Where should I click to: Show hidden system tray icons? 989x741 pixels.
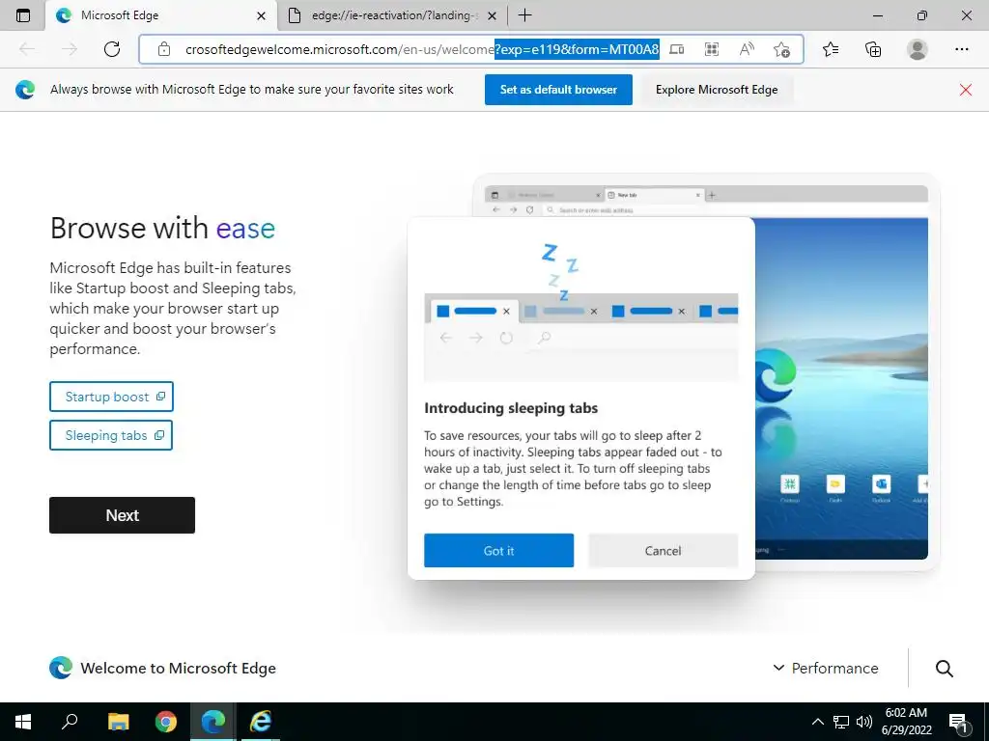tap(817, 722)
